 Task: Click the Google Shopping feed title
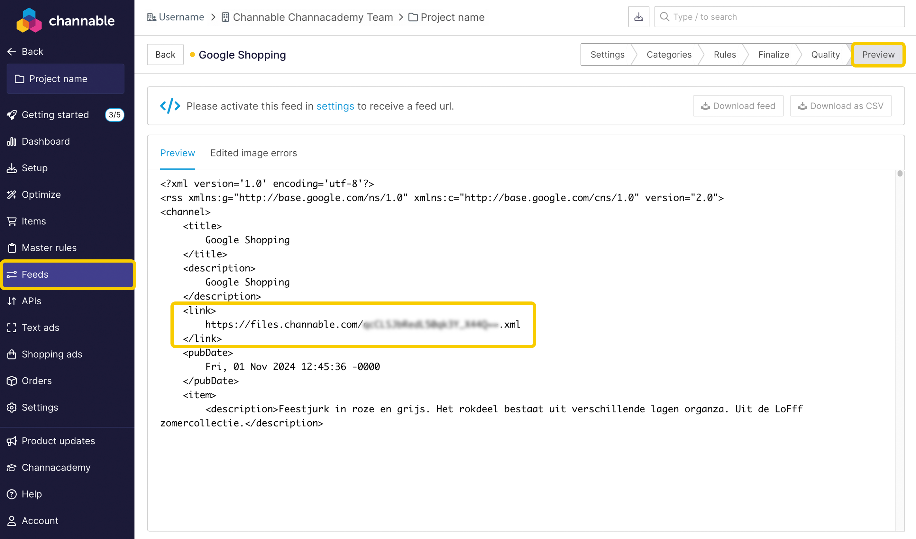pos(243,55)
